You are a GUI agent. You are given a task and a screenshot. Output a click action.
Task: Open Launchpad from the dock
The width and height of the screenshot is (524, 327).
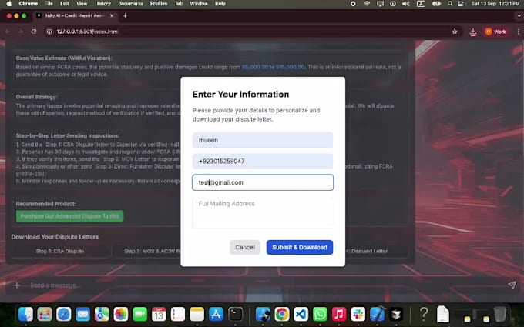coord(45,314)
